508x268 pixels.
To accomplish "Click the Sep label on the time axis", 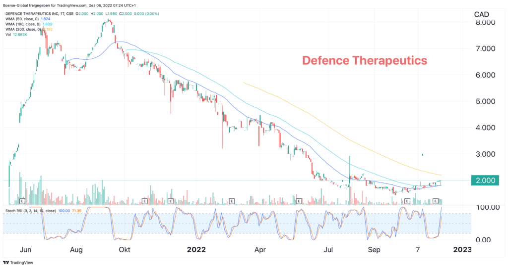I will (374, 250).
